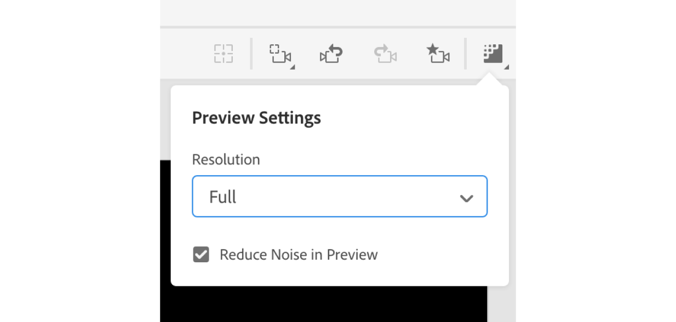This screenshot has width=676, height=322.
Task: Click the chevron arrow in Resolution box
Action: click(466, 198)
